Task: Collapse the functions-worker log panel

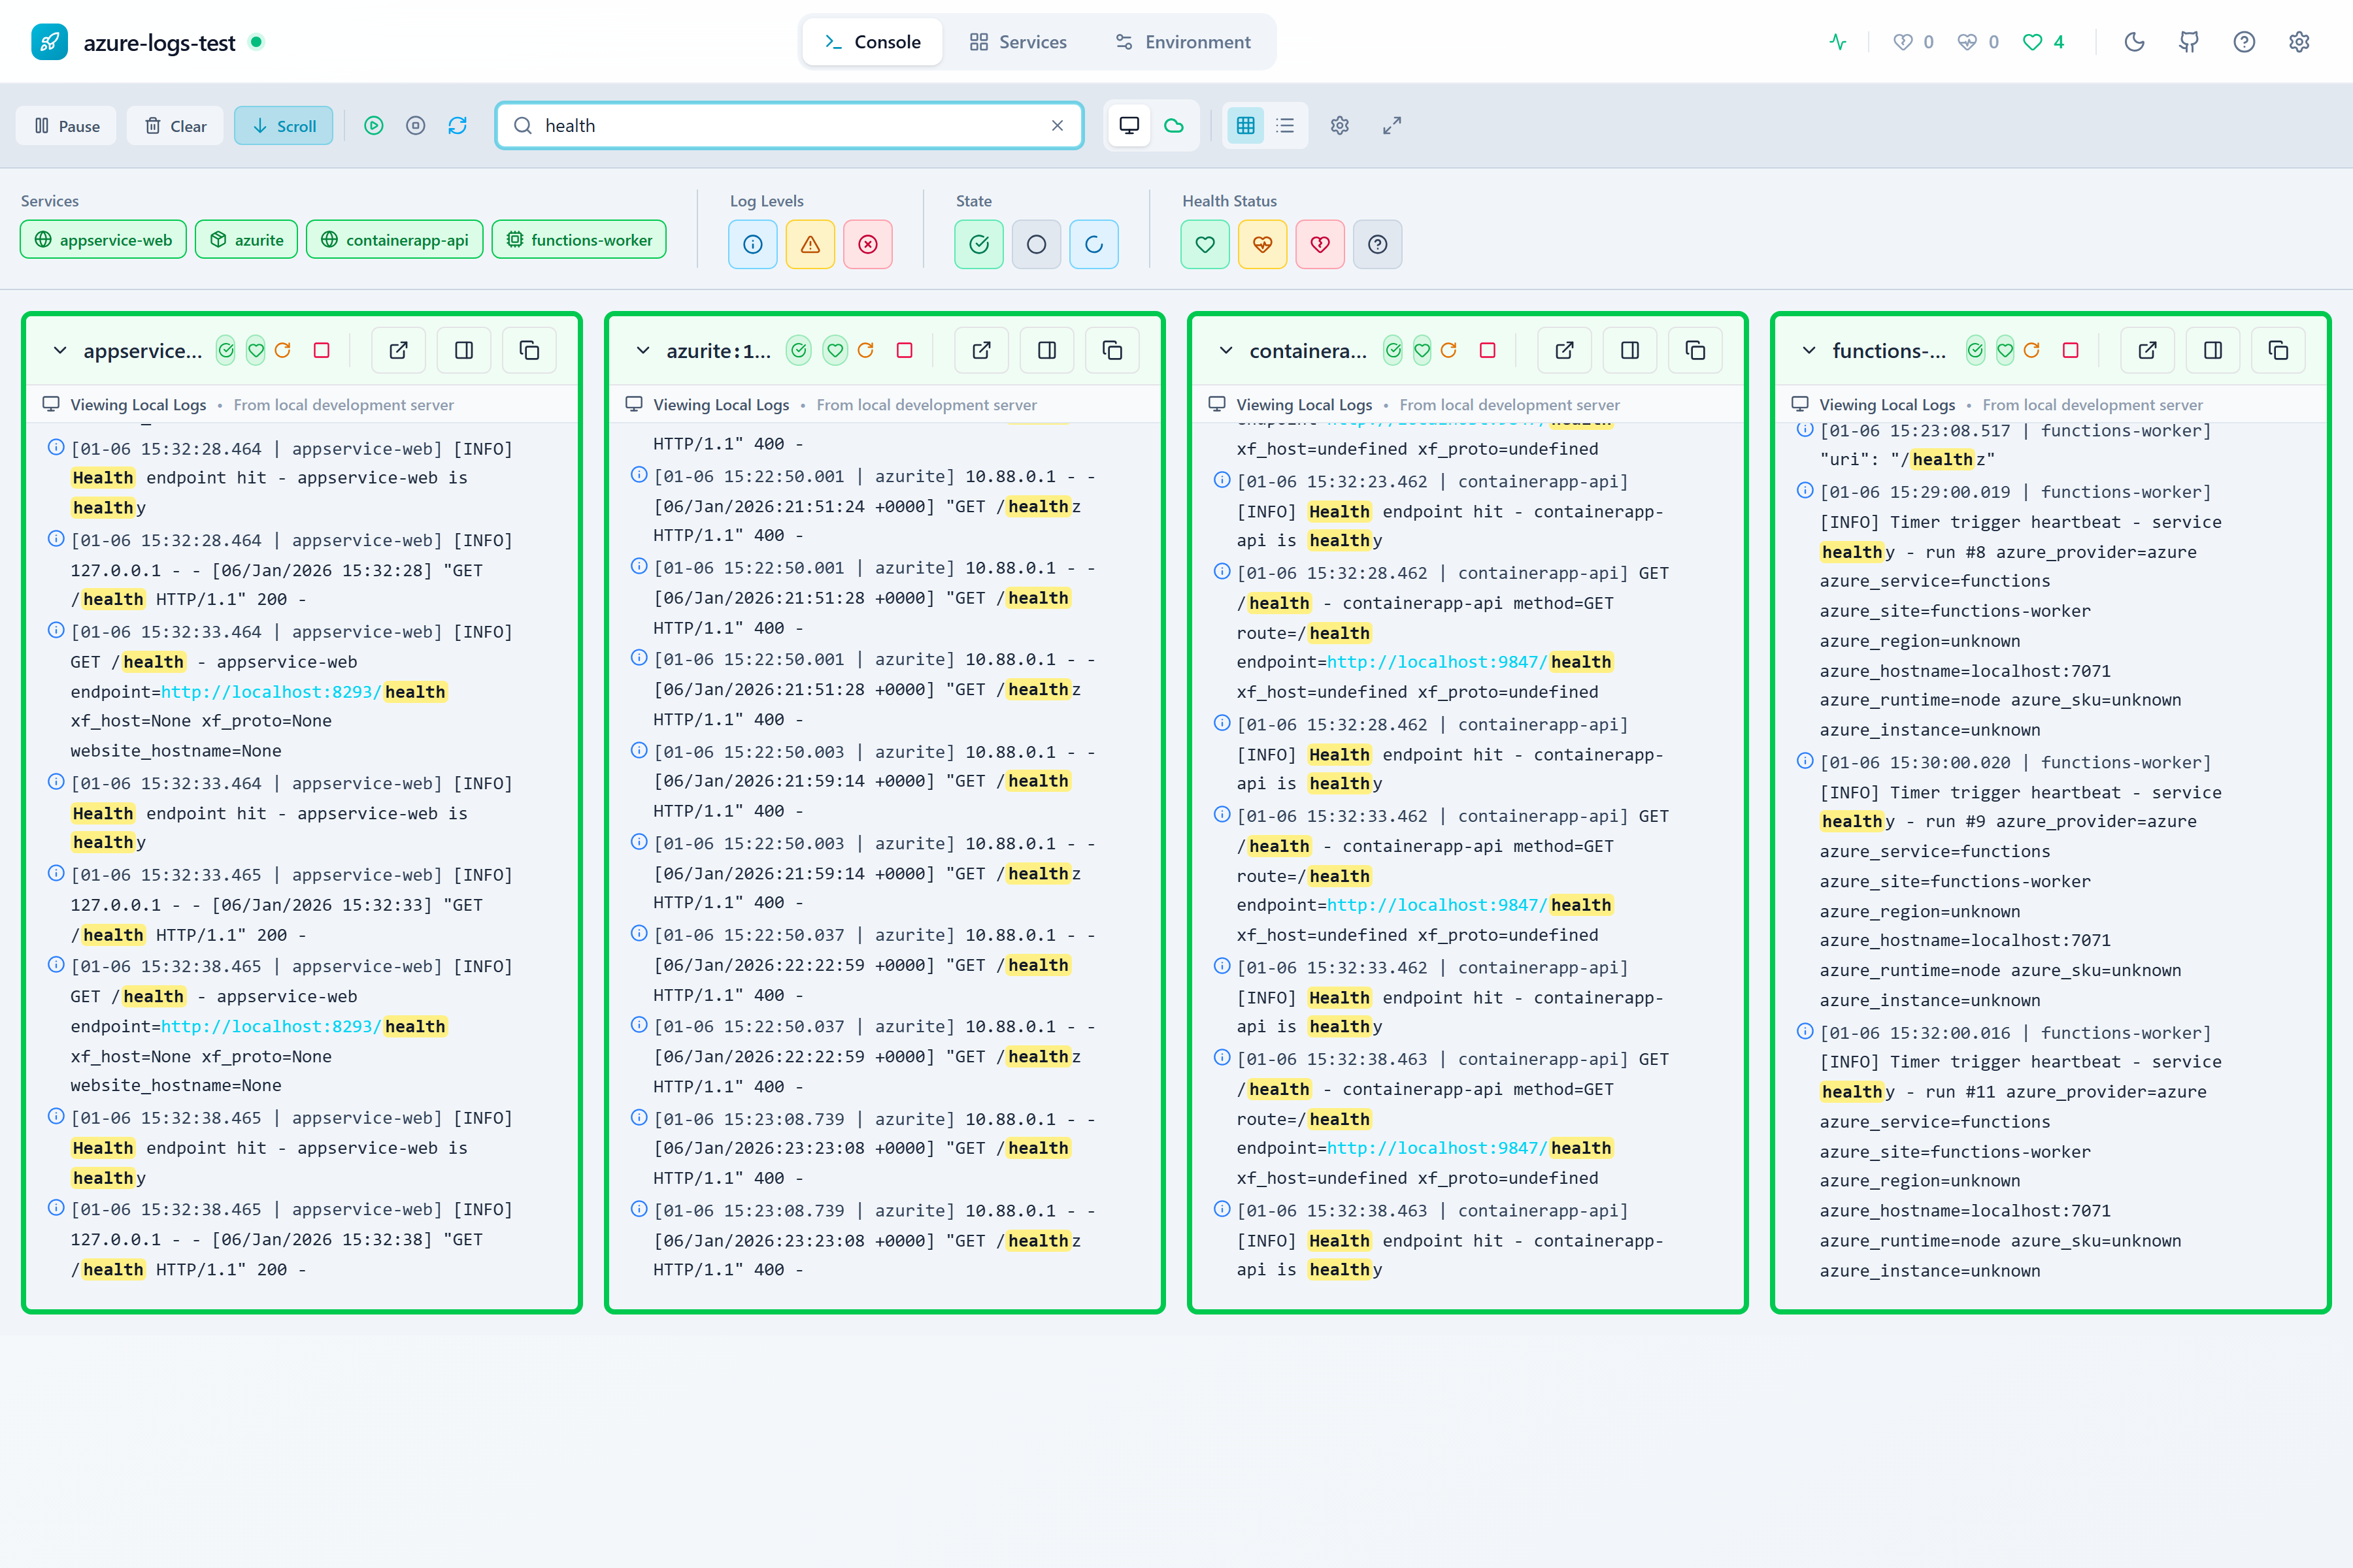Action: [x=1809, y=350]
